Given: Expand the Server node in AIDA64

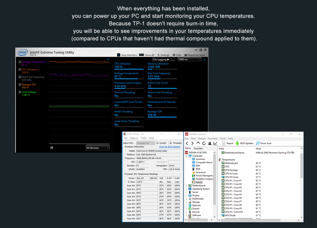Looking at the screenshot, I should (186, 192).
